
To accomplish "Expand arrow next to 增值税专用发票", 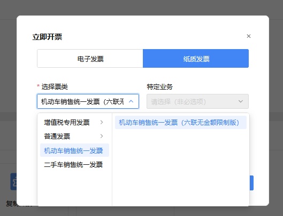I will click(x=102, y=123).
